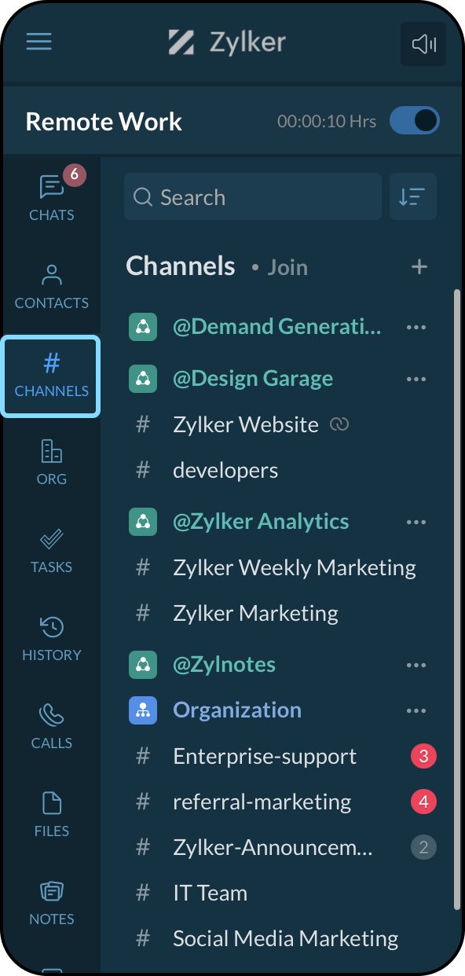Open more options for Organization group
Viewport: 465px width, 976px height.
[416, 710]
